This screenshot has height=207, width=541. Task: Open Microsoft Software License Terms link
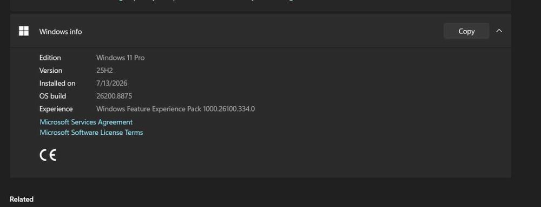click(91, 133)
